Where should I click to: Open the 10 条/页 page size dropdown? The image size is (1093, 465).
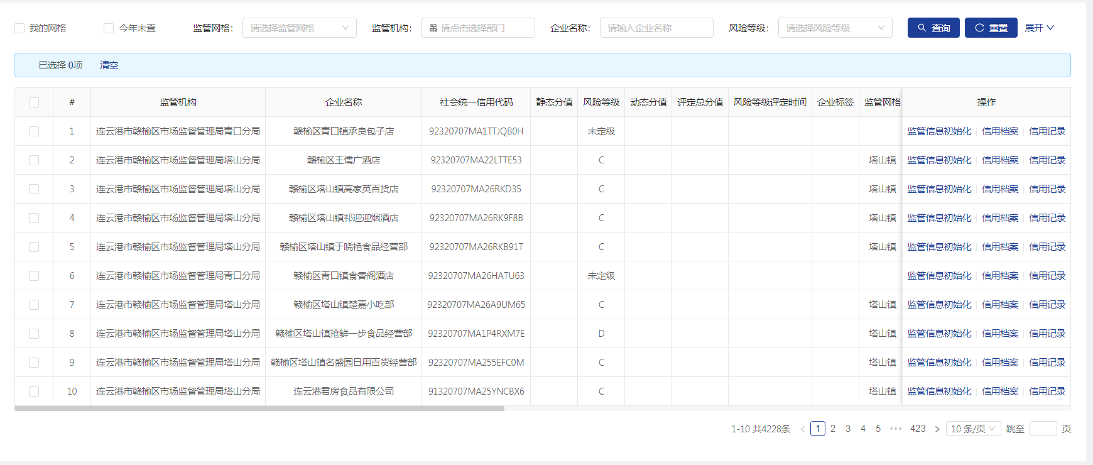click(x=973, y=429)
